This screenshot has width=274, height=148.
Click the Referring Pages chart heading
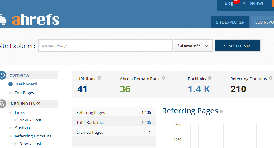point(190,111)
